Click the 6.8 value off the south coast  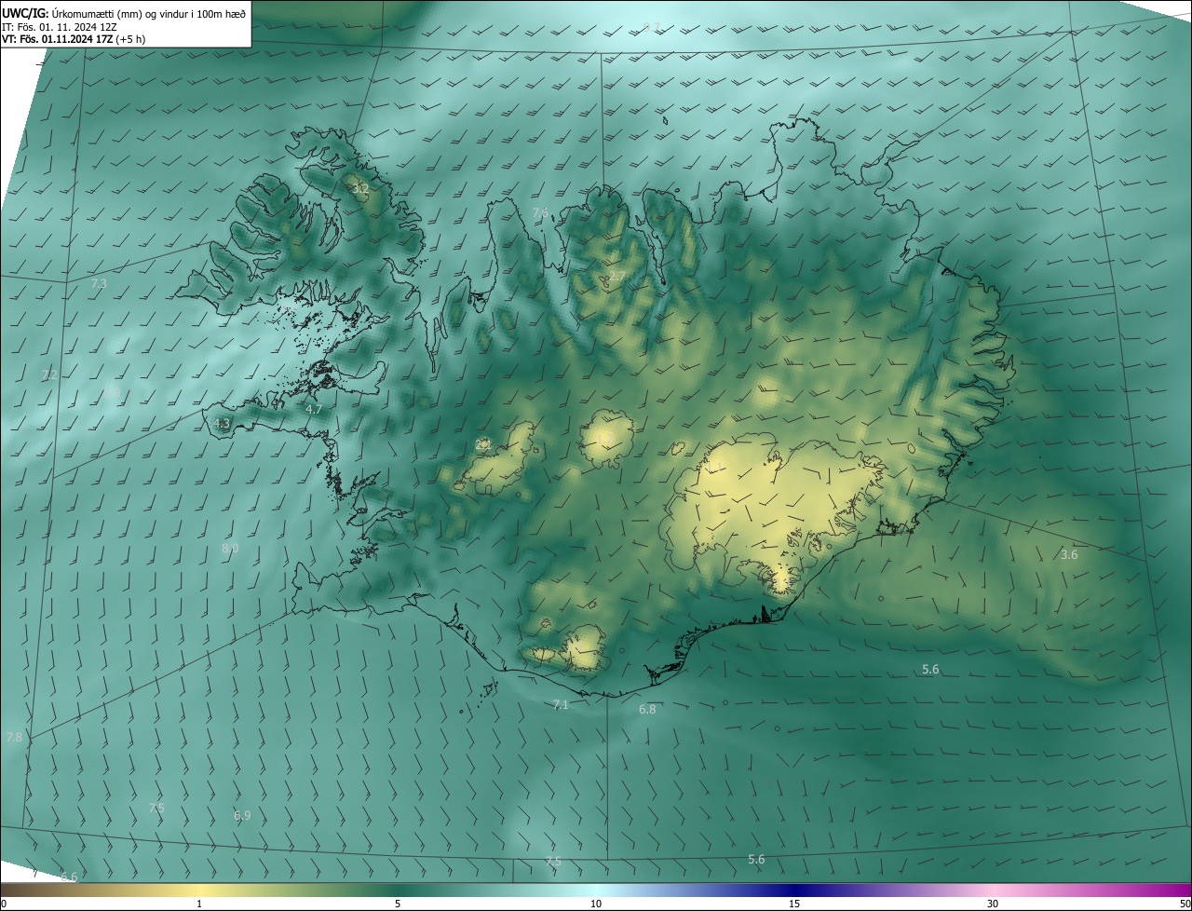pos(647,709)
